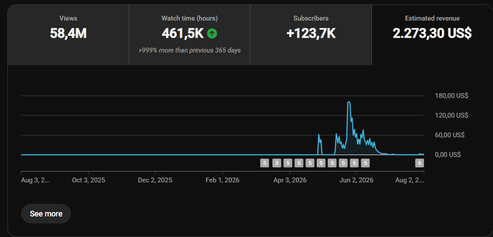Click the Jun 2, 2026 axis date label
The width and height of the screenshot is (493, 237).
(356, 180)
